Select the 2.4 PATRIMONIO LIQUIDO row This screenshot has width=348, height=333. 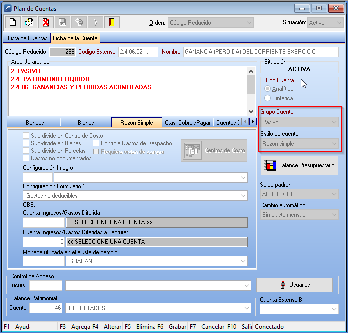click(50, 79)
